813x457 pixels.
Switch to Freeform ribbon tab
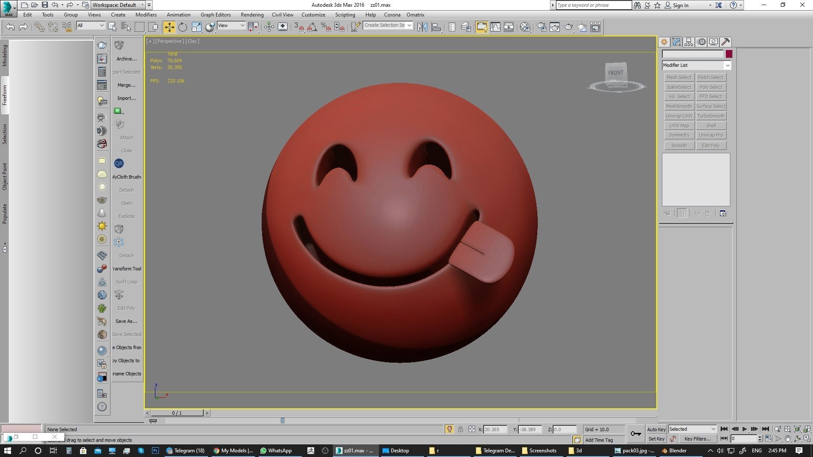click(x=5, y=95)
